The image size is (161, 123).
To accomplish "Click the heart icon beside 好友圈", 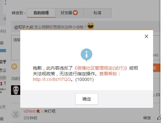I will tap(75, 13).
